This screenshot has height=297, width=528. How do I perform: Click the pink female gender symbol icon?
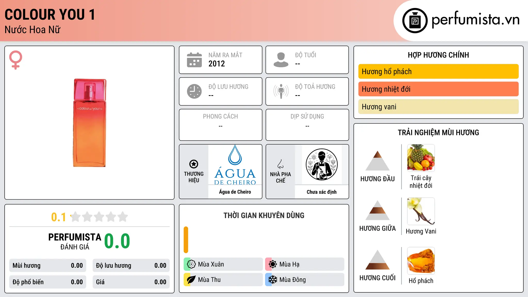[x=16, y=60]
